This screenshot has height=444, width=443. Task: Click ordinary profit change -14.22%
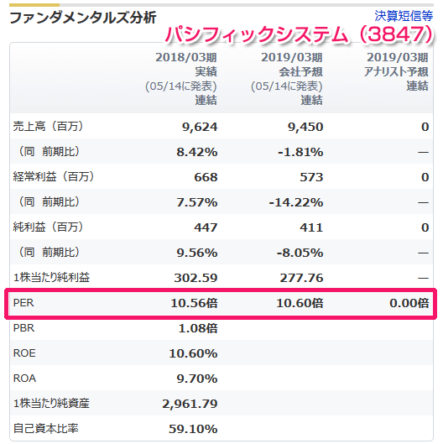(x=296, y=202)
